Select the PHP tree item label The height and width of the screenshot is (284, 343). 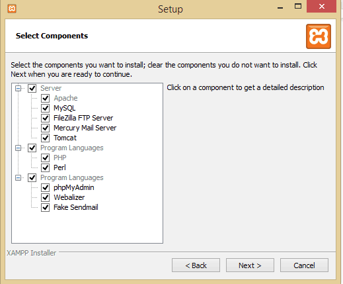[60, 158]
